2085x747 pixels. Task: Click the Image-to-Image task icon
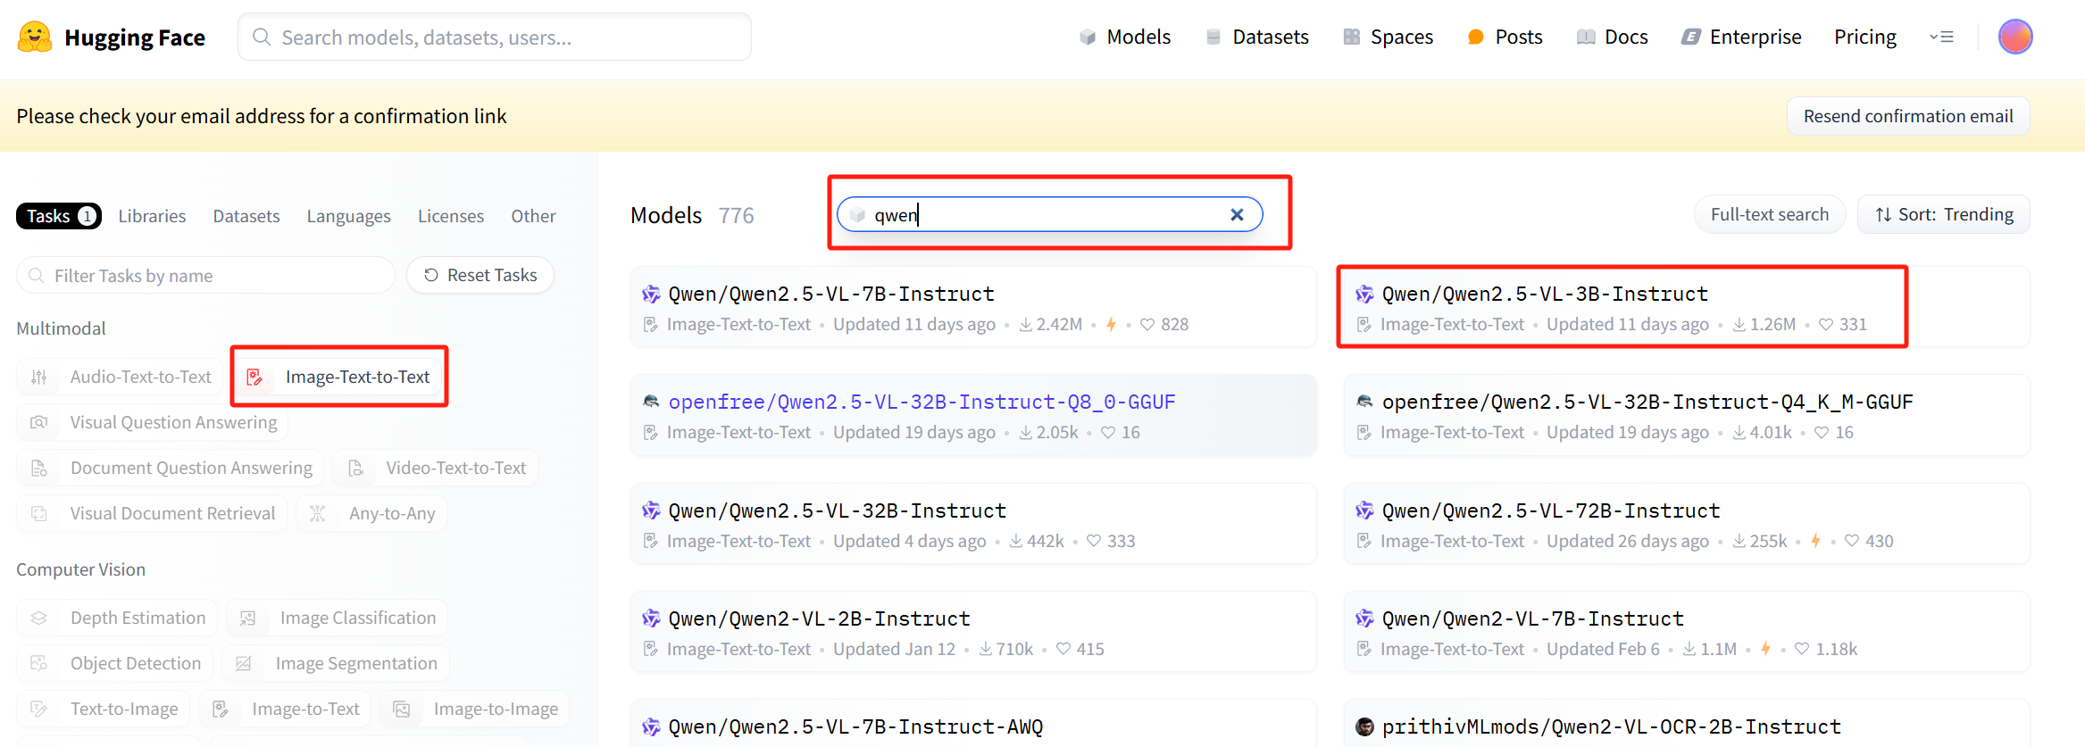403,709
